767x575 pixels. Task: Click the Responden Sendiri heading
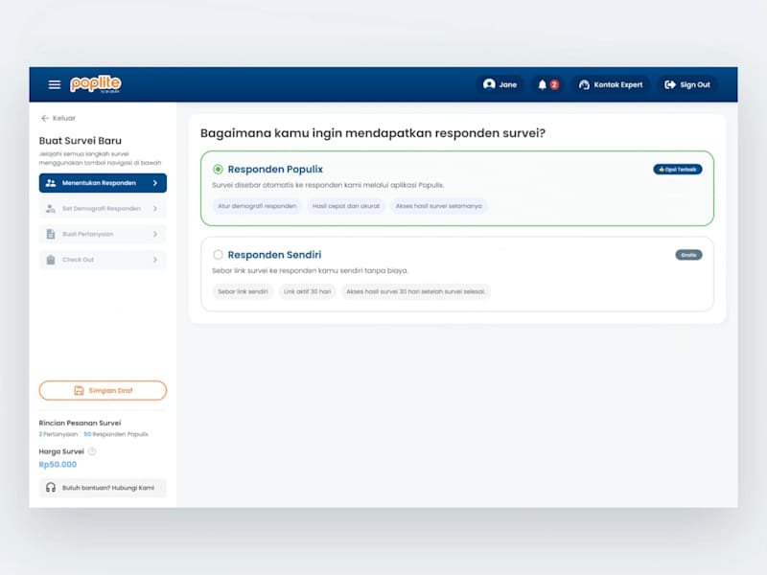274,255
